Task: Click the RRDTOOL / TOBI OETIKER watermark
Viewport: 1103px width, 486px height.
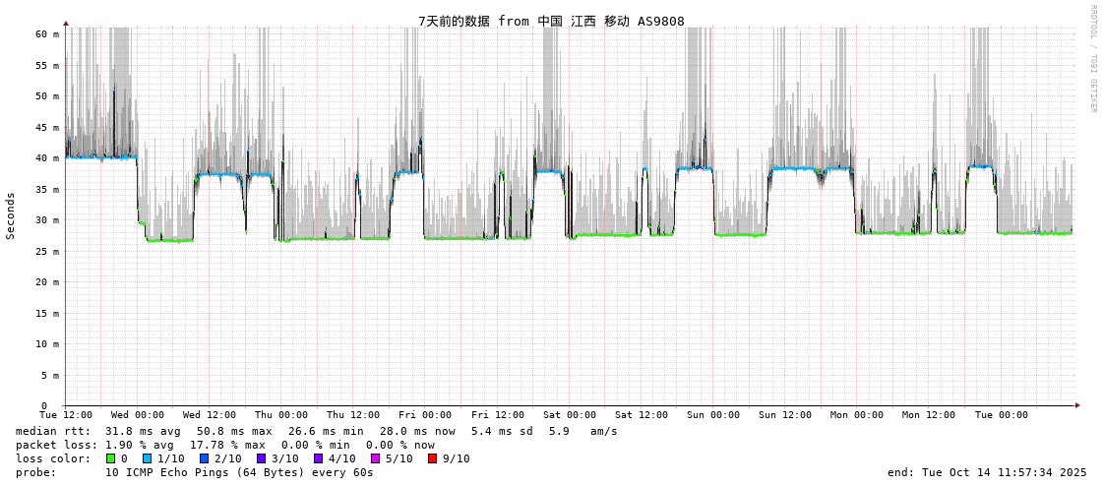Action: coord(1092,59)
